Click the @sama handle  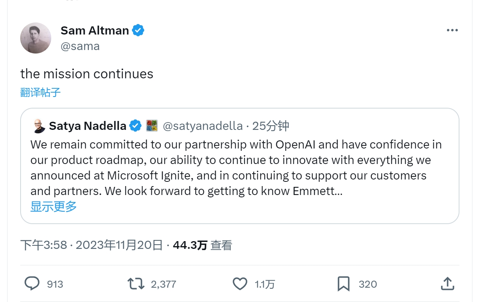pos(80,46)
